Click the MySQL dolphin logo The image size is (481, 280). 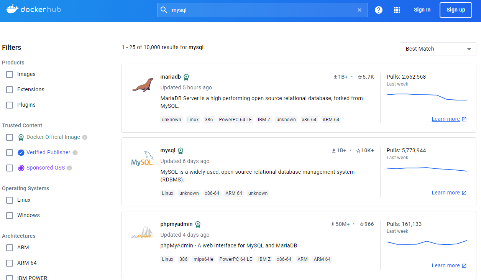pos(143,159)
